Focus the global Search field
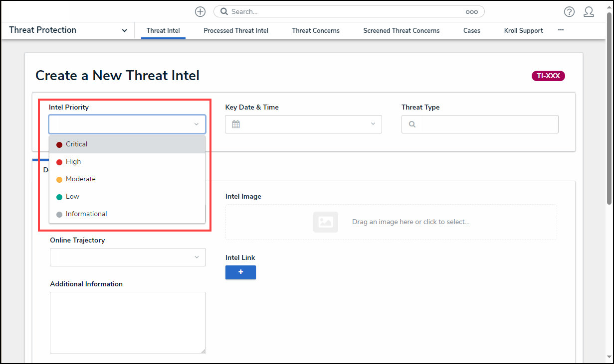This screenshot has height=364, width=614. pos(349,11)
